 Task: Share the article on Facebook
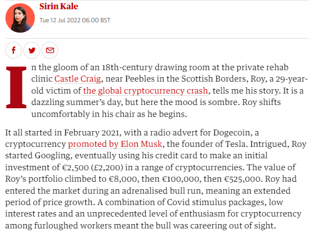pos(14,50)
